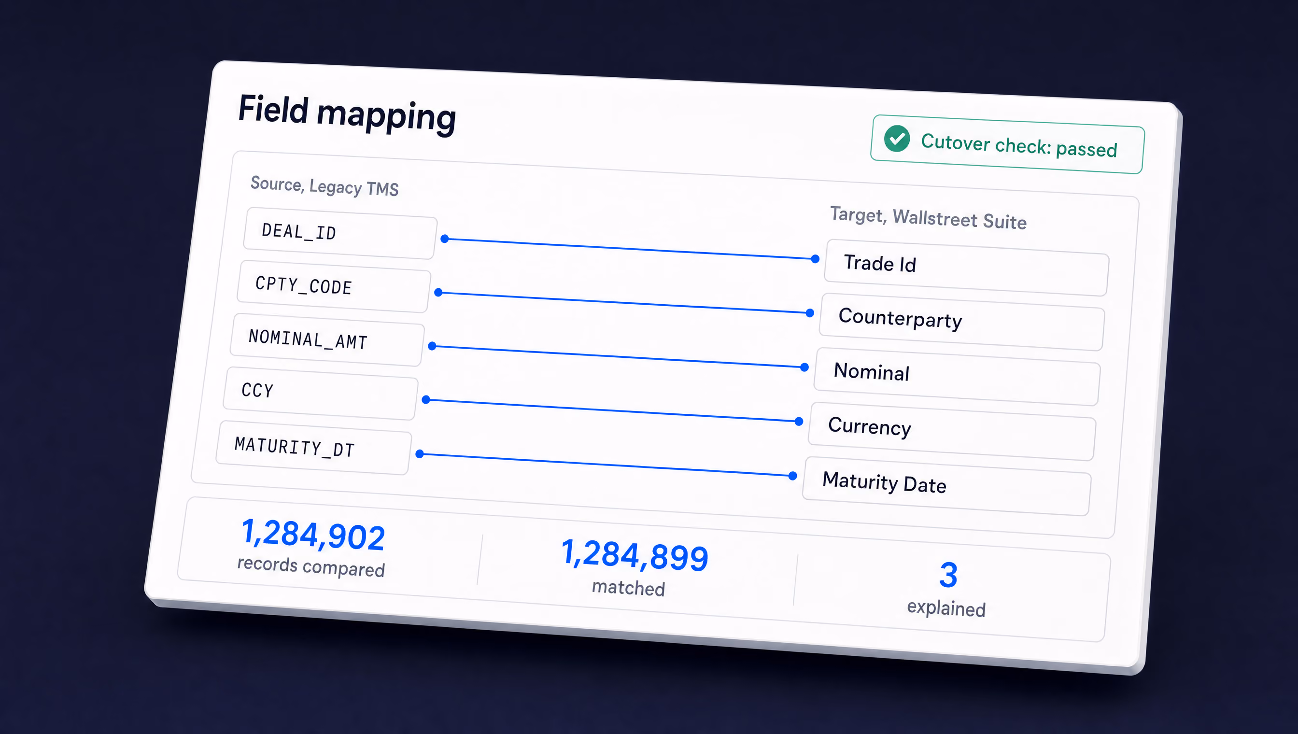Select the Counterparty target field
Screen dimensions: 1298x734
[962, 322]
